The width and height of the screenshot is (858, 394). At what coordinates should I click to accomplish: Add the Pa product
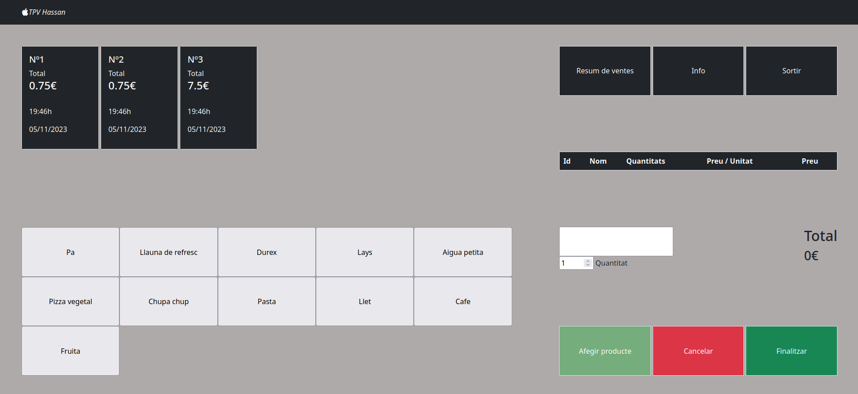click(x=70, y=252)
